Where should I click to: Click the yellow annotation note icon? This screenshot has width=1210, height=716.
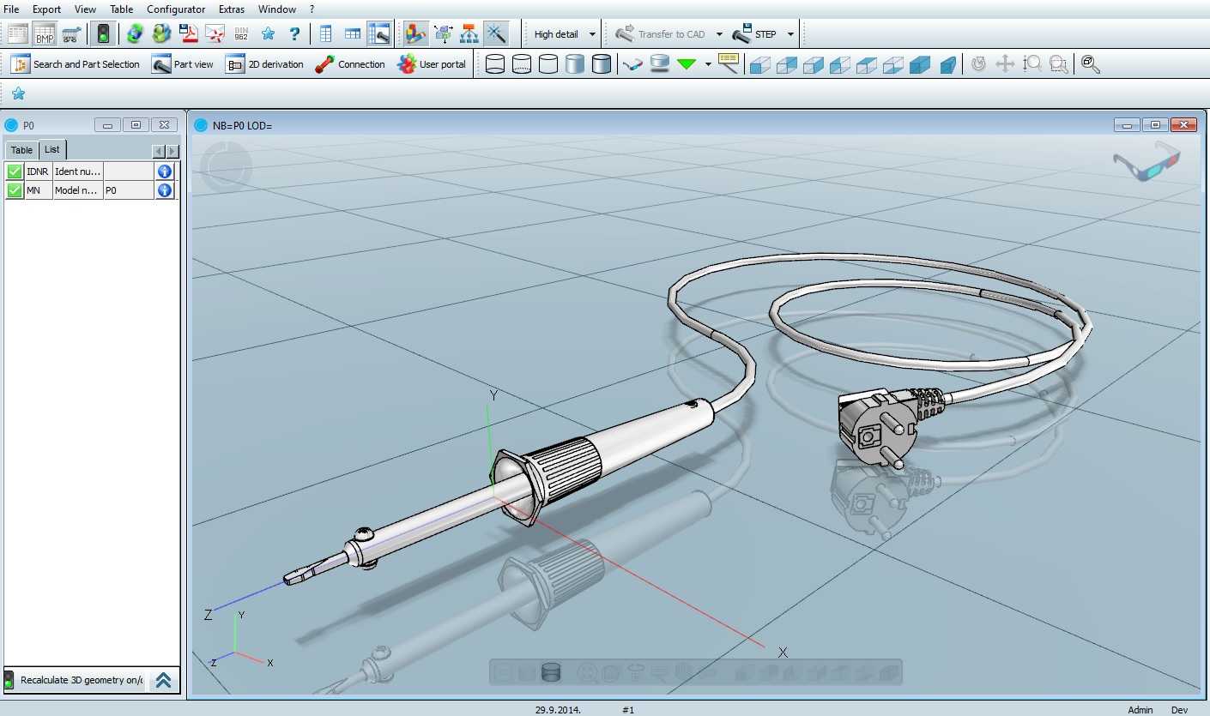pos(729,63)
